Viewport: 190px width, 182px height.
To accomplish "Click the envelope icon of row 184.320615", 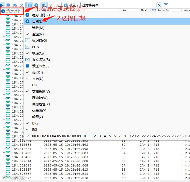I will click(8, 165).
